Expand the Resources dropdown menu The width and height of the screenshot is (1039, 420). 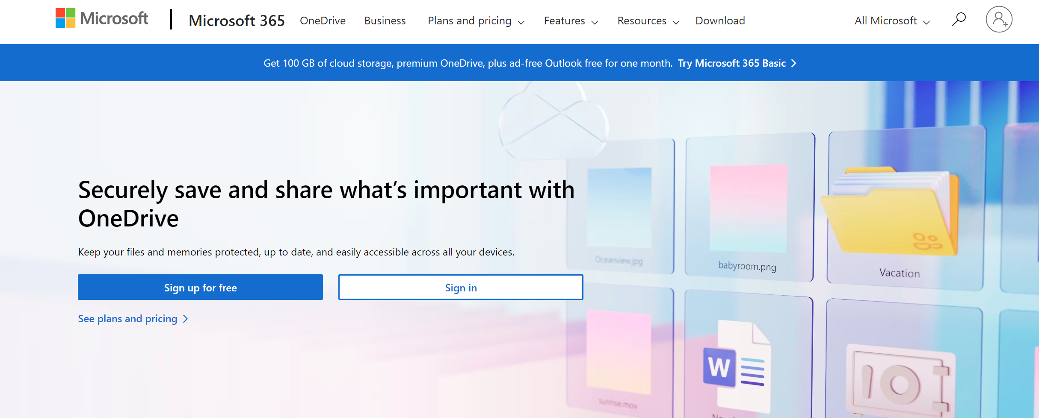pyautogui.click(x=648, y=21)
